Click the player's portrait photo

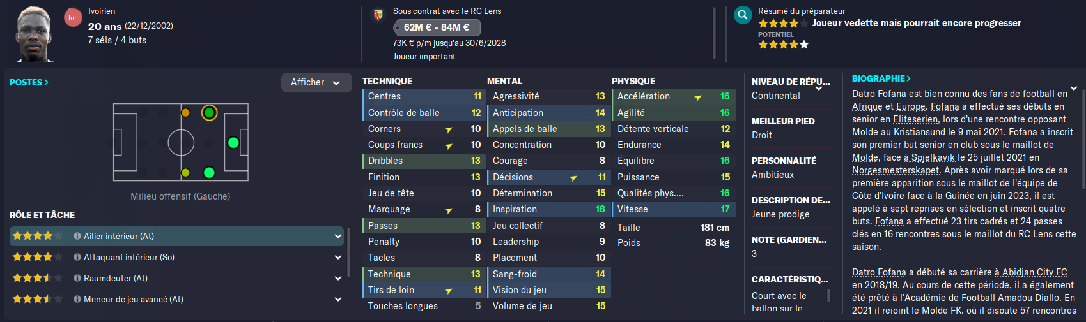click(35, 33)
